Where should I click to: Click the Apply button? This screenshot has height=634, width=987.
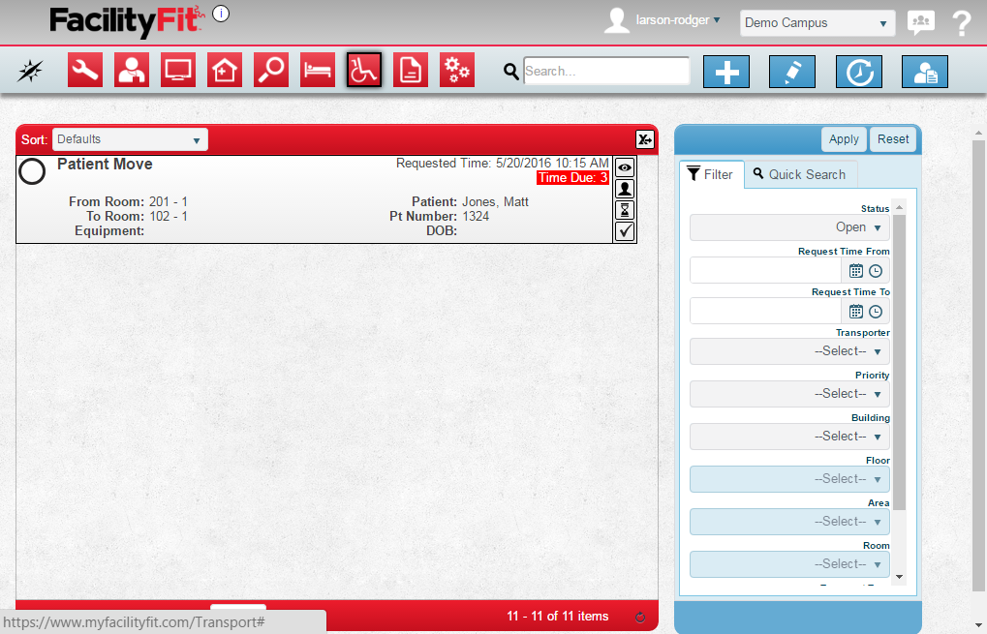(844, 139)
